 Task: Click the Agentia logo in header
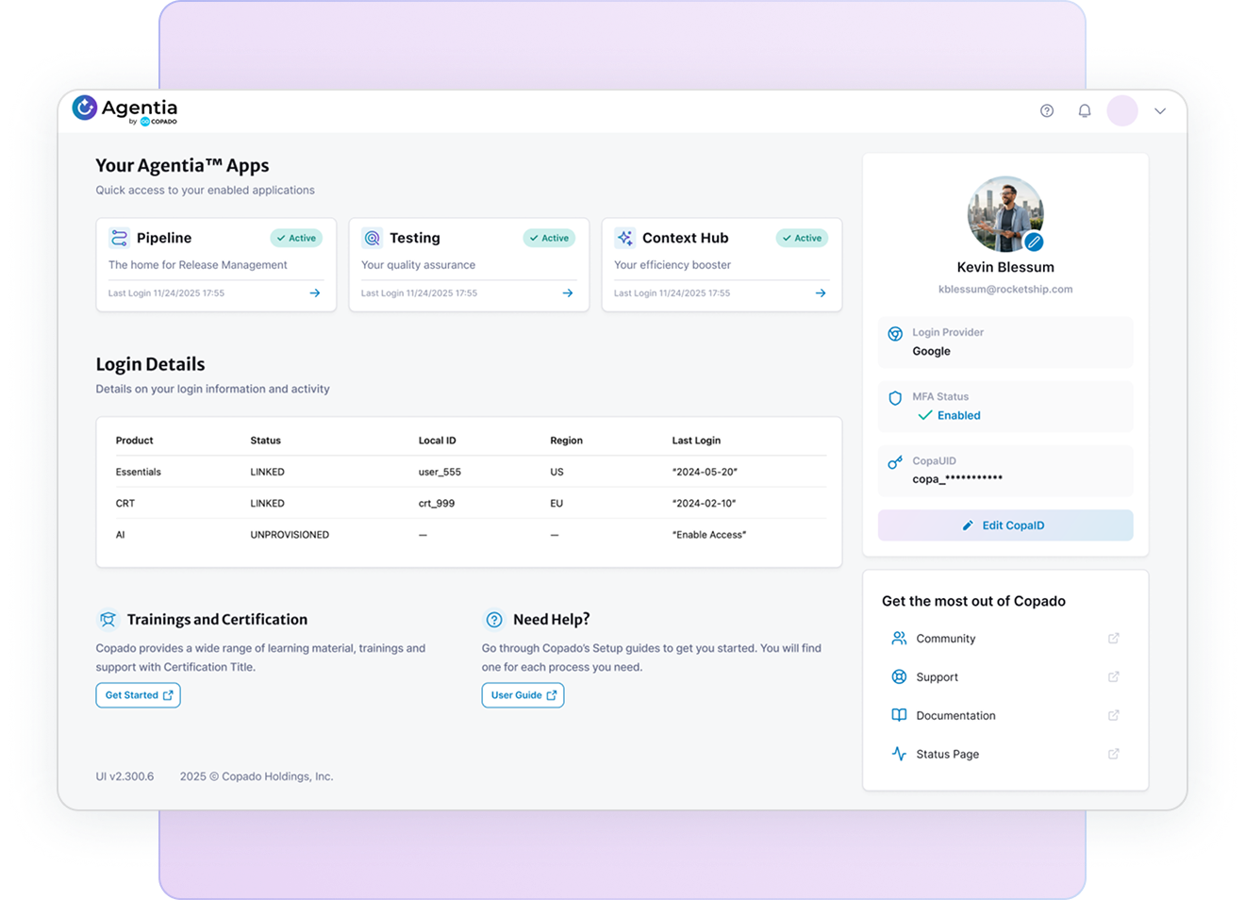pyautogui.click(x=124, y=109)
